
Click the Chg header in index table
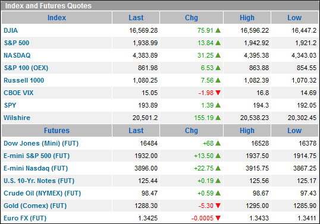pos(192,18)
